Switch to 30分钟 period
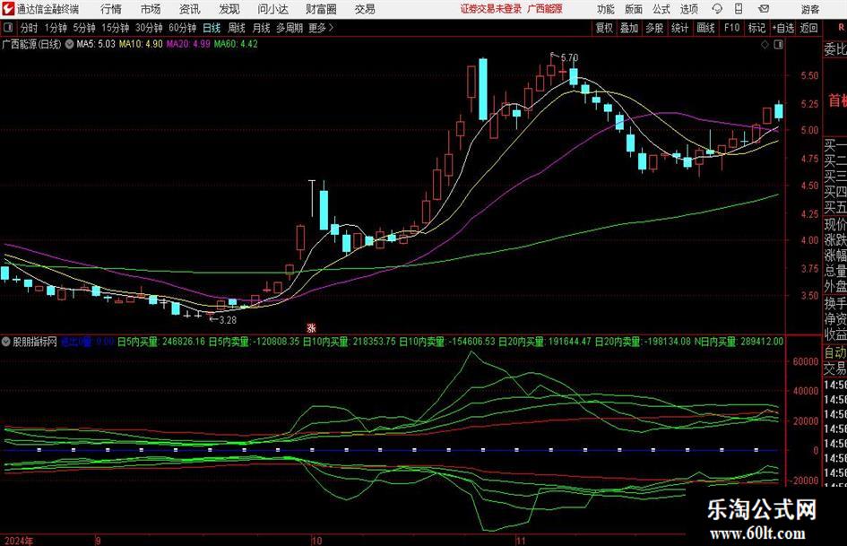This screenshot has width=847, height=546. [x=149, y=28]
